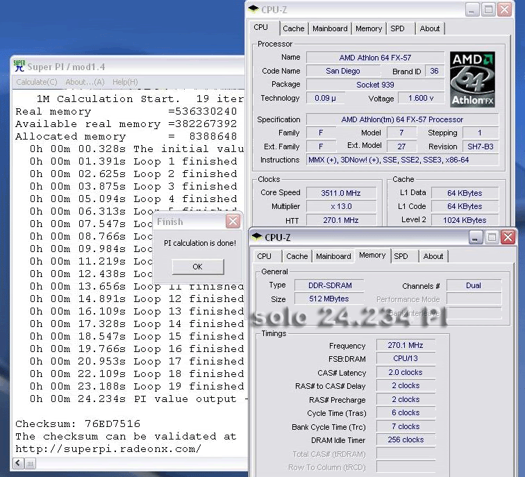525x477 pixels.
Task: Click the Channels # field showing Dual
Action: tap(474, 285)
